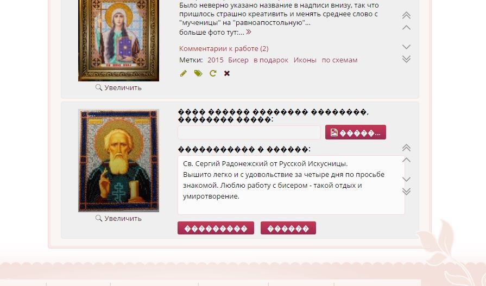Click the pencil edit icon under tags

[x=183, y=73]
